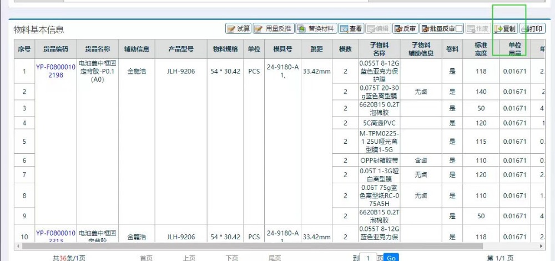
Task: Click the blue Go pagination button
Action: (x=391, y=258)
